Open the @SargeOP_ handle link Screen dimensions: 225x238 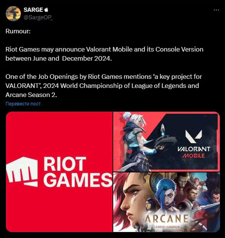pos(38,17)
